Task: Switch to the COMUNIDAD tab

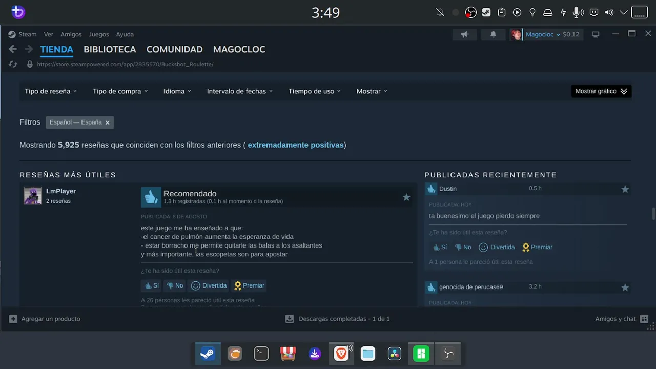Action: [x=175, y=50]
